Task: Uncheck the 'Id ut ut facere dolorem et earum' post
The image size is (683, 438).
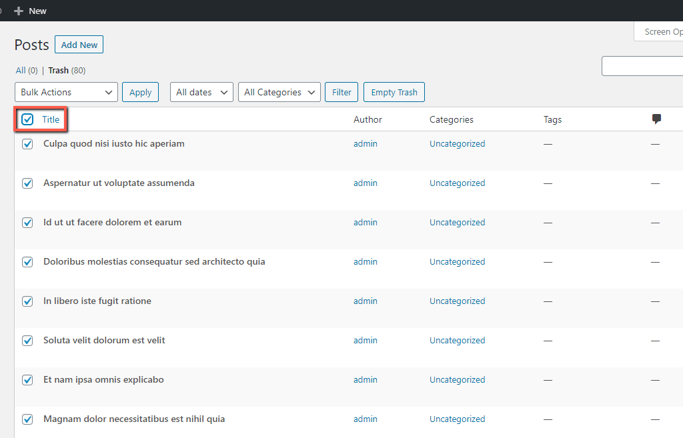Action: (27, 223)
